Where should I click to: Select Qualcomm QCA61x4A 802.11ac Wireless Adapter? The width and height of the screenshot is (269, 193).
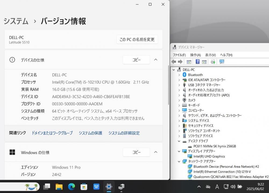click(x=231, y=177)
